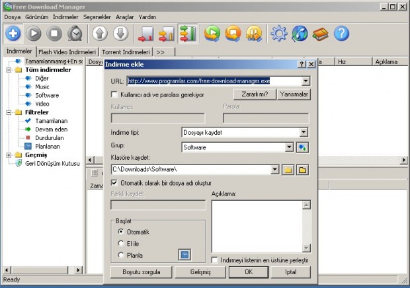Click the Stop download square icon

54,34
